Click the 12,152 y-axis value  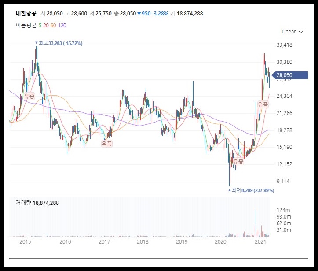(285, 164)
